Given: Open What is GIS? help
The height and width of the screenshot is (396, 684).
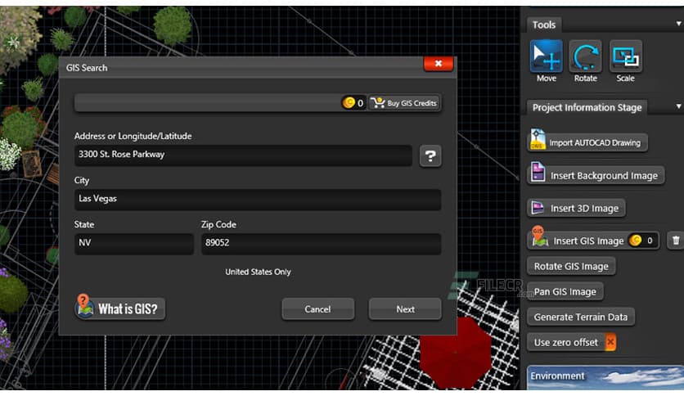Looking at the screenshot, I should (120, 308).
